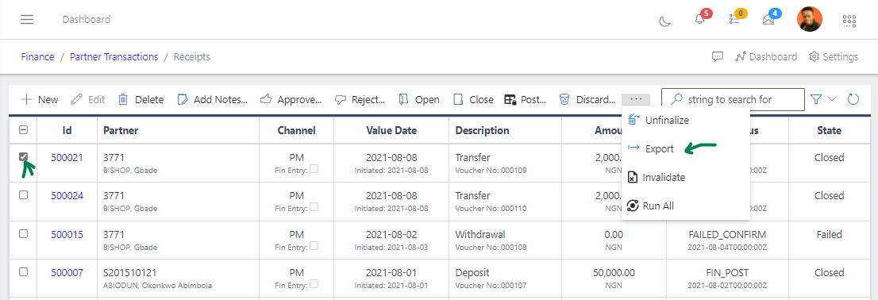Delete the selected receipt
This screenshot has height=300, width=878.
tap(141, 100)
